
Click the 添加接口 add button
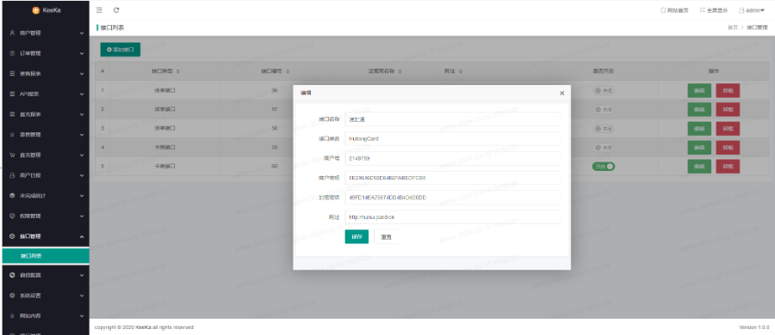point(120,49)
